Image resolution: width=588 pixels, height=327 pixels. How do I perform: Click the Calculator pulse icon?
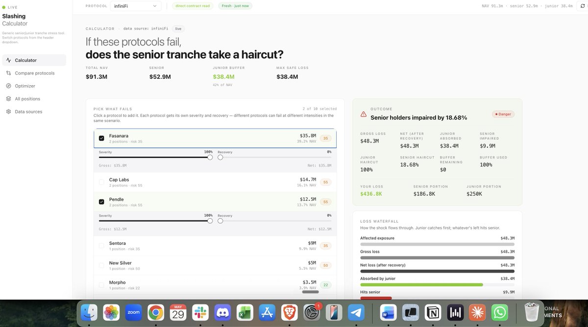[9, 60]
